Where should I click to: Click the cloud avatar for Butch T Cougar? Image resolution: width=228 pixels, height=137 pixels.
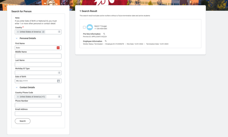tap(90, 27)
